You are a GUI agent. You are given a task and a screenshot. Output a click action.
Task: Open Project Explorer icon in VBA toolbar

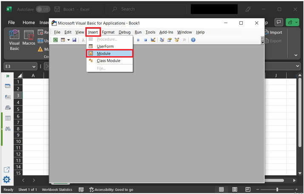tap(162, 40)
